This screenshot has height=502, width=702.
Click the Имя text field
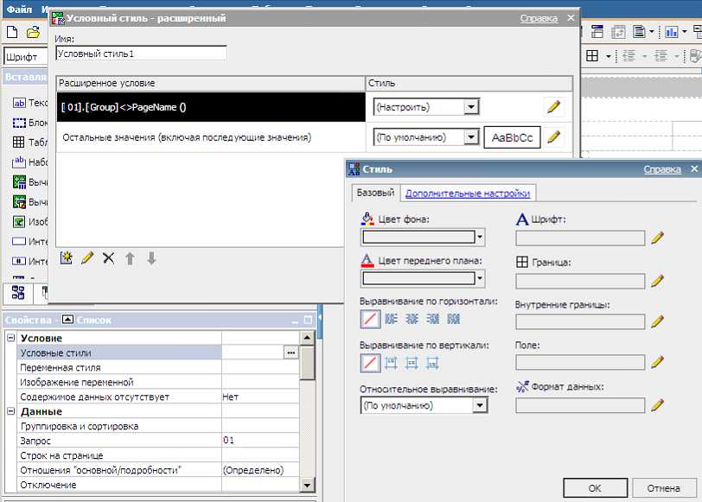141,54
